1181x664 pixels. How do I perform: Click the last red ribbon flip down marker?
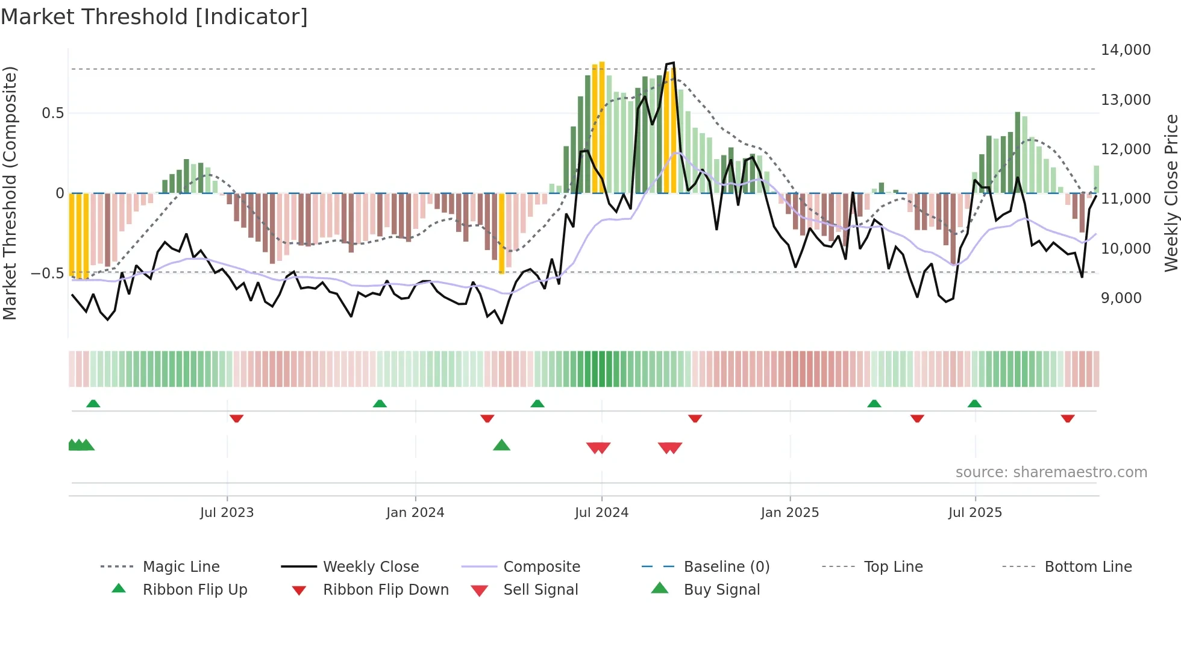click(1068, 418)
